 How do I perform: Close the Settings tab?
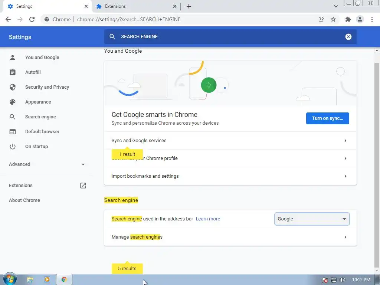[86, 6]
